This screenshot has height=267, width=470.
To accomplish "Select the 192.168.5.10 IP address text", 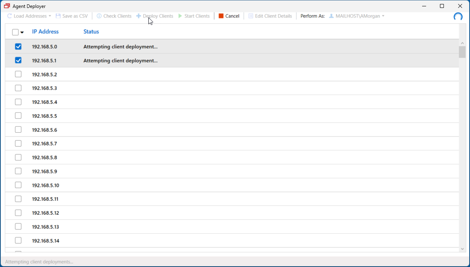I will coord(45,185).
